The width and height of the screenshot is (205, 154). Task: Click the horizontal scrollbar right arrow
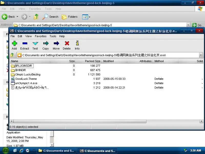tap(201, 121)
